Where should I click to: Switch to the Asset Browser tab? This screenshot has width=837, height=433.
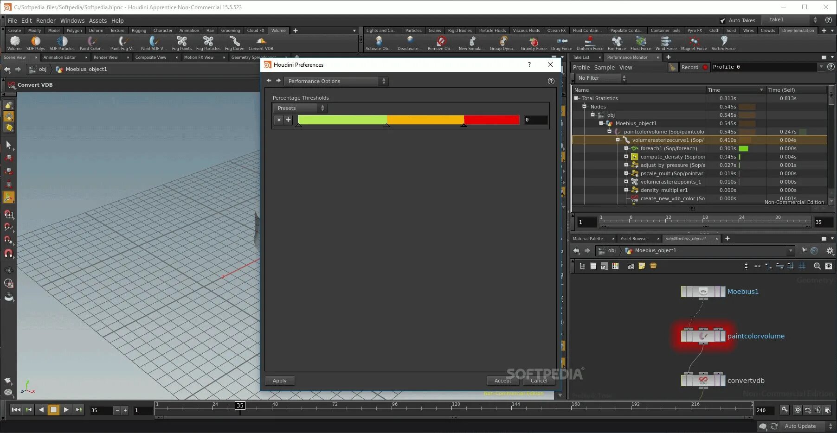click(634, 238)
